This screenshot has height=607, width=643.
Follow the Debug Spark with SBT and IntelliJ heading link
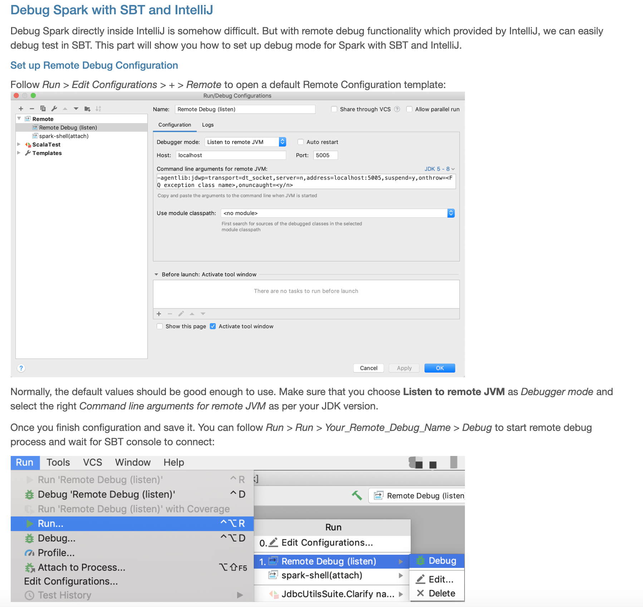[x=112, y=10]
